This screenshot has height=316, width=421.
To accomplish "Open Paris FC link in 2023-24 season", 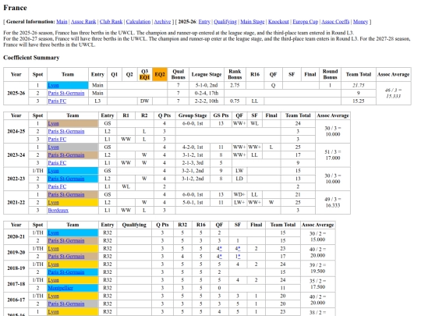I will 57,163.
